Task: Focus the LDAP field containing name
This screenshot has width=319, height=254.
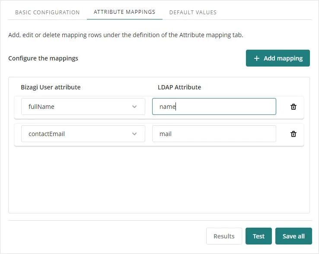Action: [x=214, y=107]
